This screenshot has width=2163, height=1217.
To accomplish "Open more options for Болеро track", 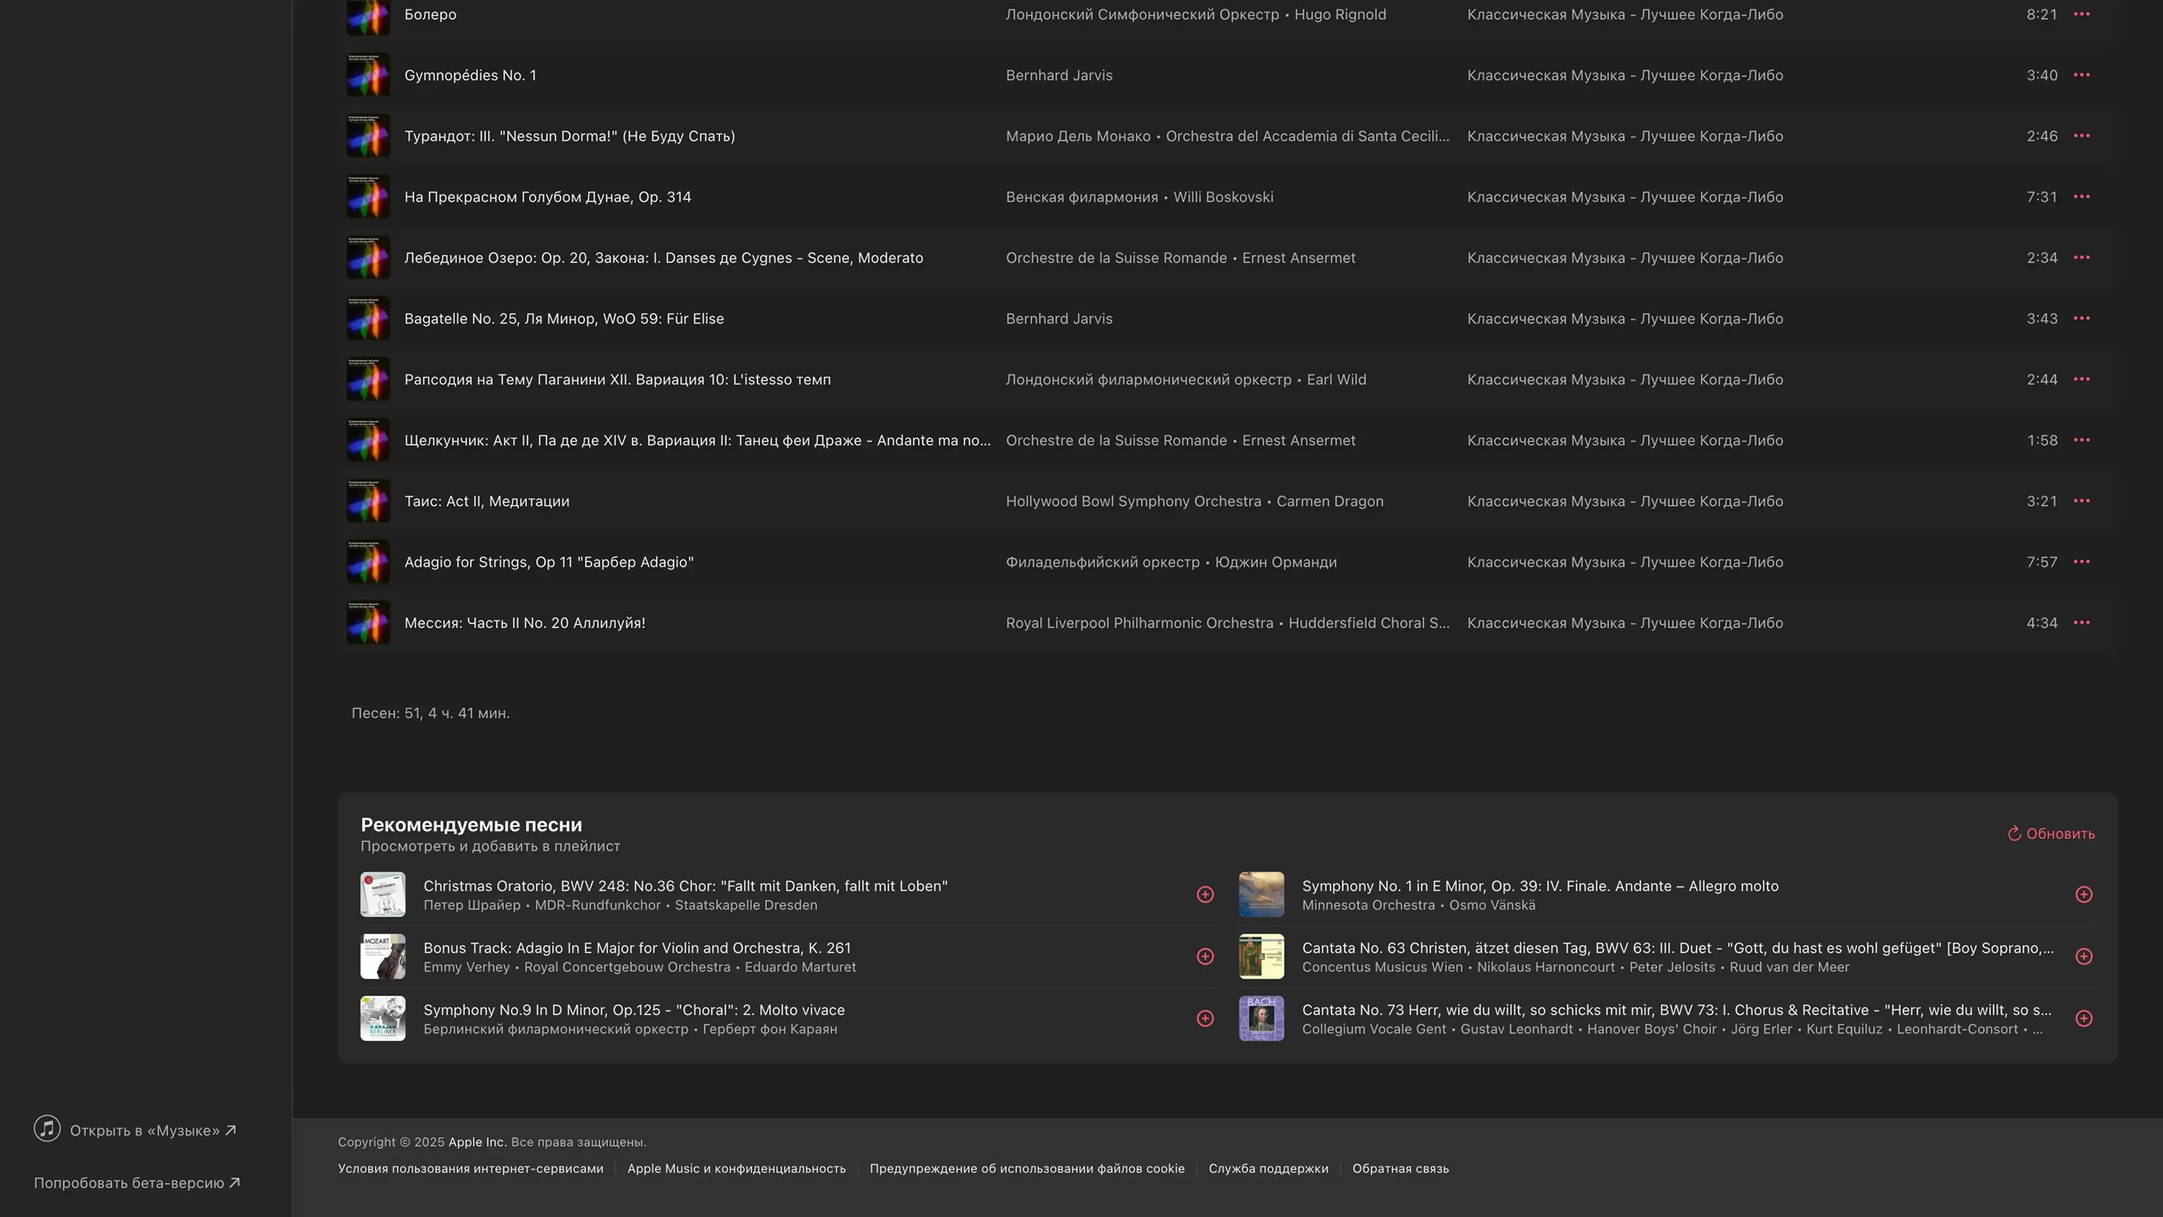I will (2081, 14).
